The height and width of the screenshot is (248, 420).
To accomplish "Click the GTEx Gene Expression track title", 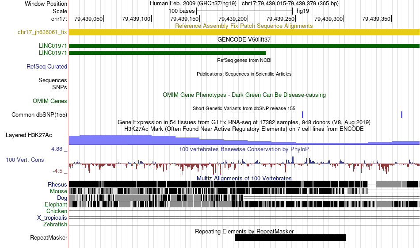I will [244, 122].
